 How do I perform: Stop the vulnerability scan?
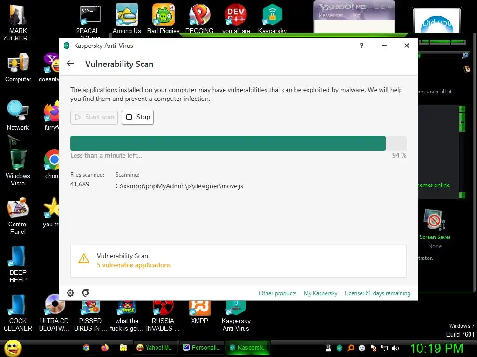[x=138, y=117]
